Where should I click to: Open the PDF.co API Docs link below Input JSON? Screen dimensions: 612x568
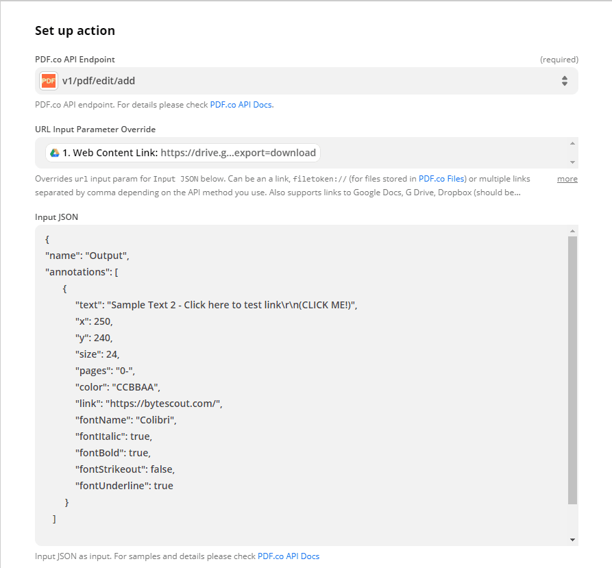click(289, 556)
